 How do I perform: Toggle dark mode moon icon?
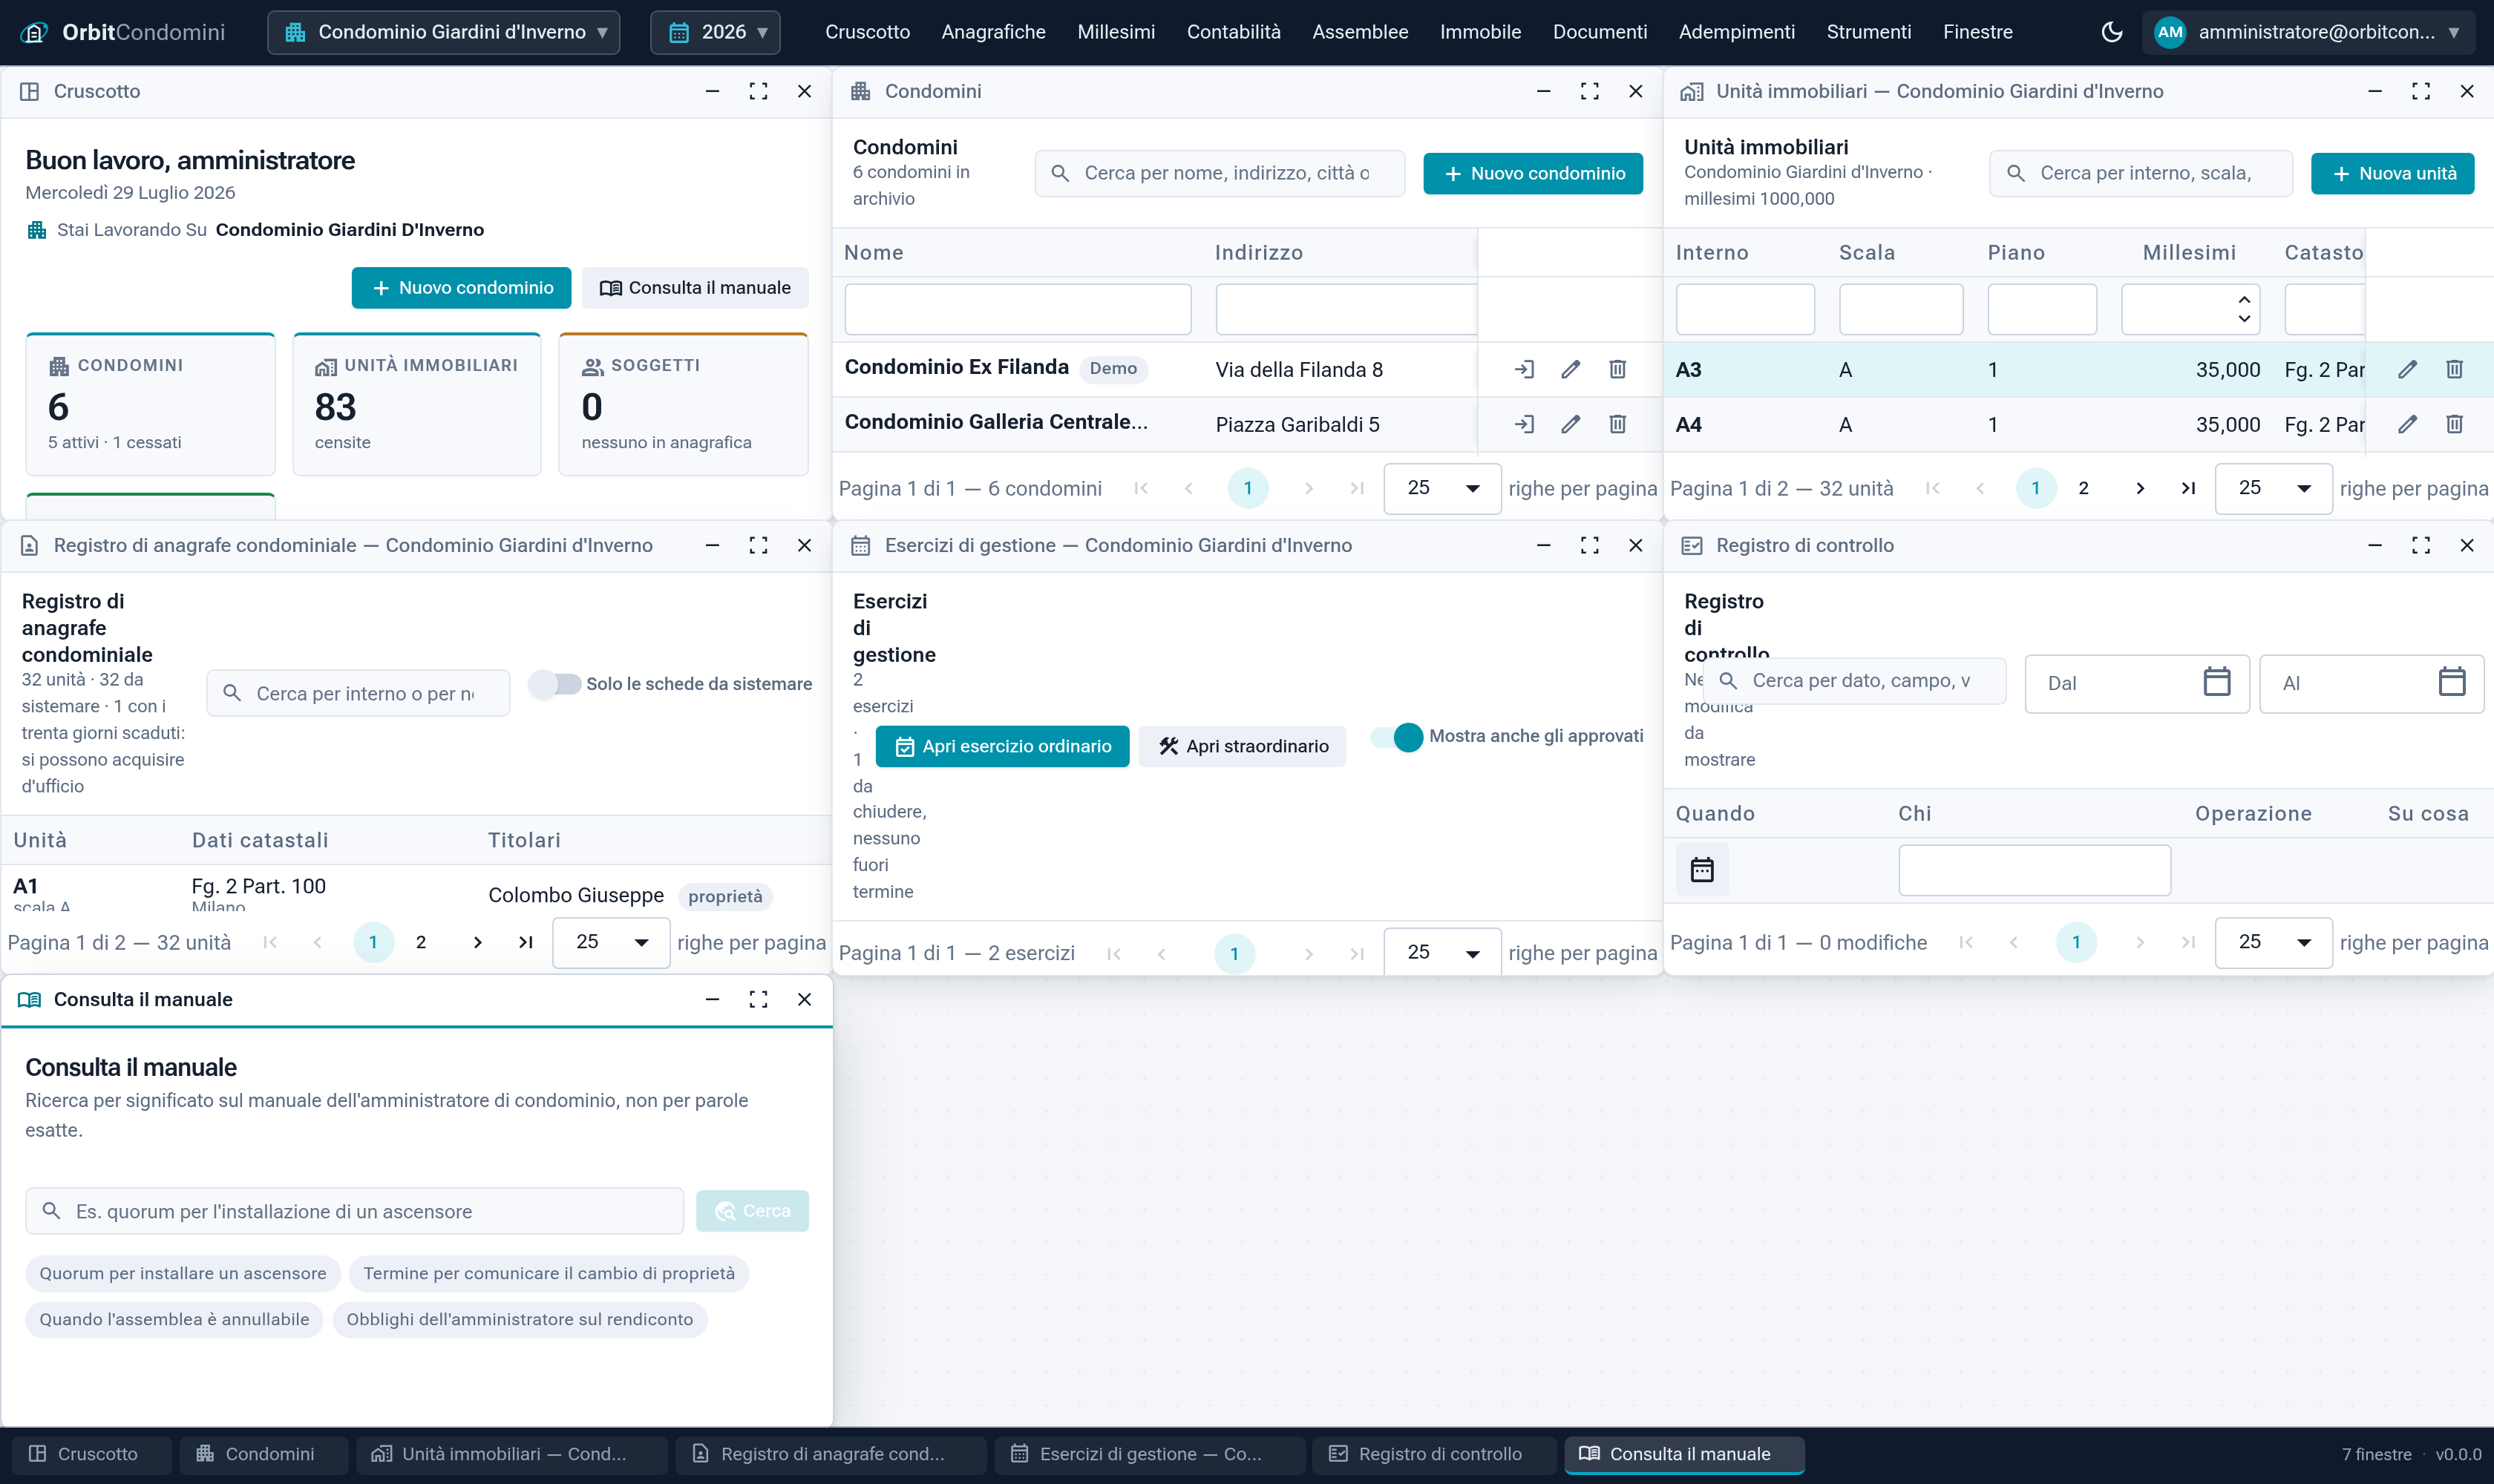[x=2112, y=32]
